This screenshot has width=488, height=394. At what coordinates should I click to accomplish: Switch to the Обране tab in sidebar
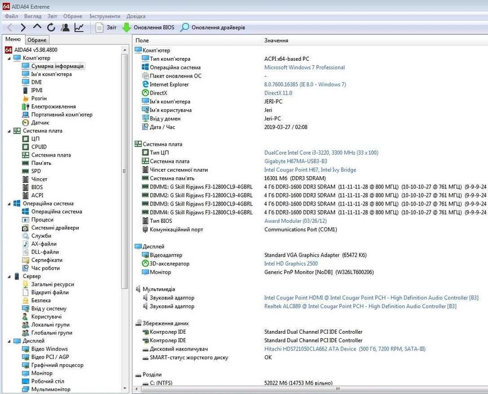point(37,40)
